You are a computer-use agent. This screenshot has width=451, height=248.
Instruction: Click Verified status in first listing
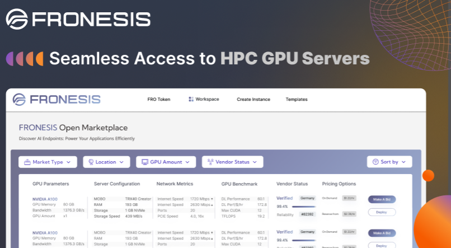coord(284,198)
